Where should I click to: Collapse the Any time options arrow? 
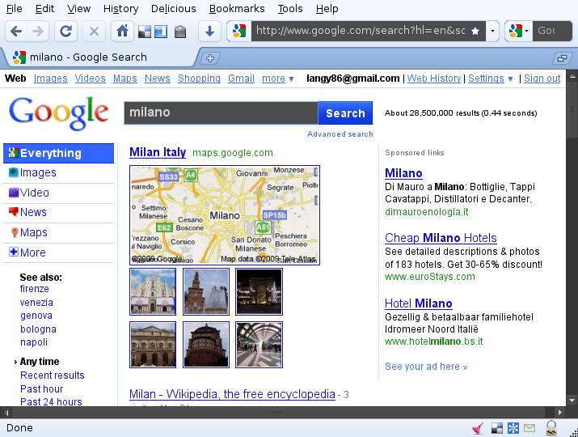click(15, 362)
